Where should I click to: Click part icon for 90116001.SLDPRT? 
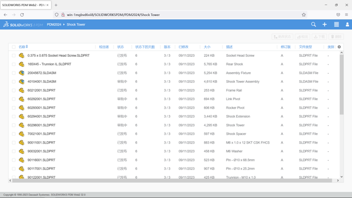click(x=21, y=160)
